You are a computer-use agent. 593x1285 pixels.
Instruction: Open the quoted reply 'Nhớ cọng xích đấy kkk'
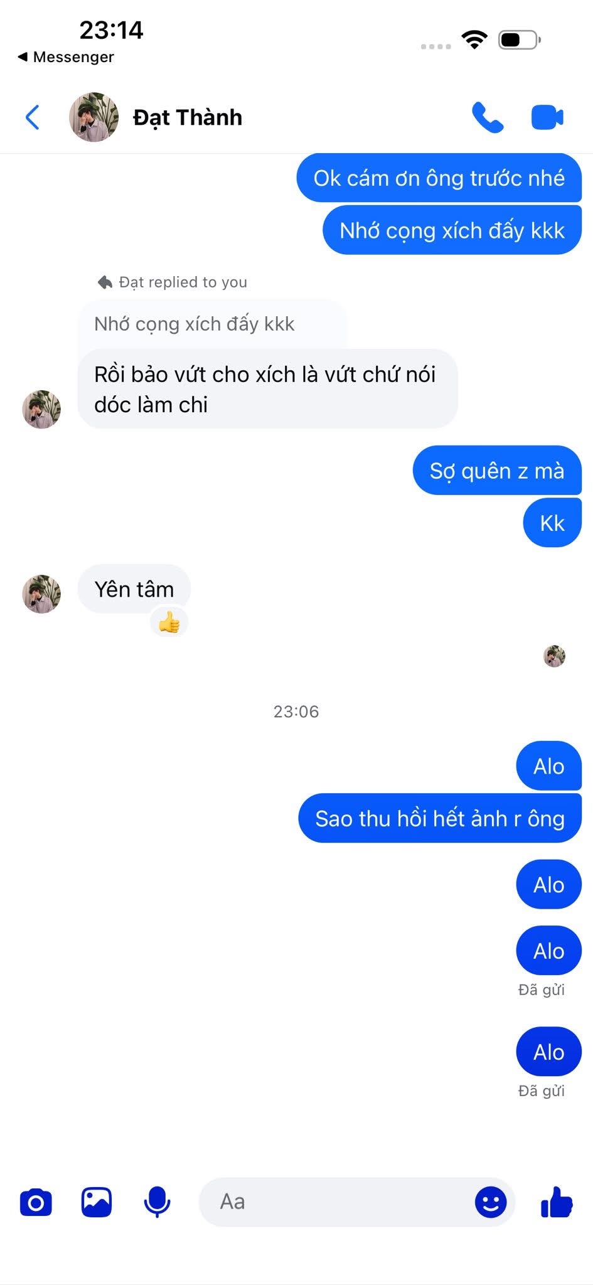point(212,324)
